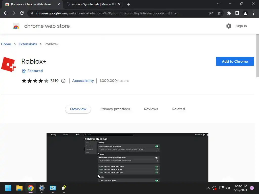This screenshot has height=194, width=259.
Task: Add Roblox+ to Chrome
Action: pyautogui.click(x=235, y=61)
